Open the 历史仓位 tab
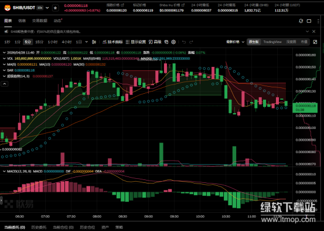 [x=87, y=227]
